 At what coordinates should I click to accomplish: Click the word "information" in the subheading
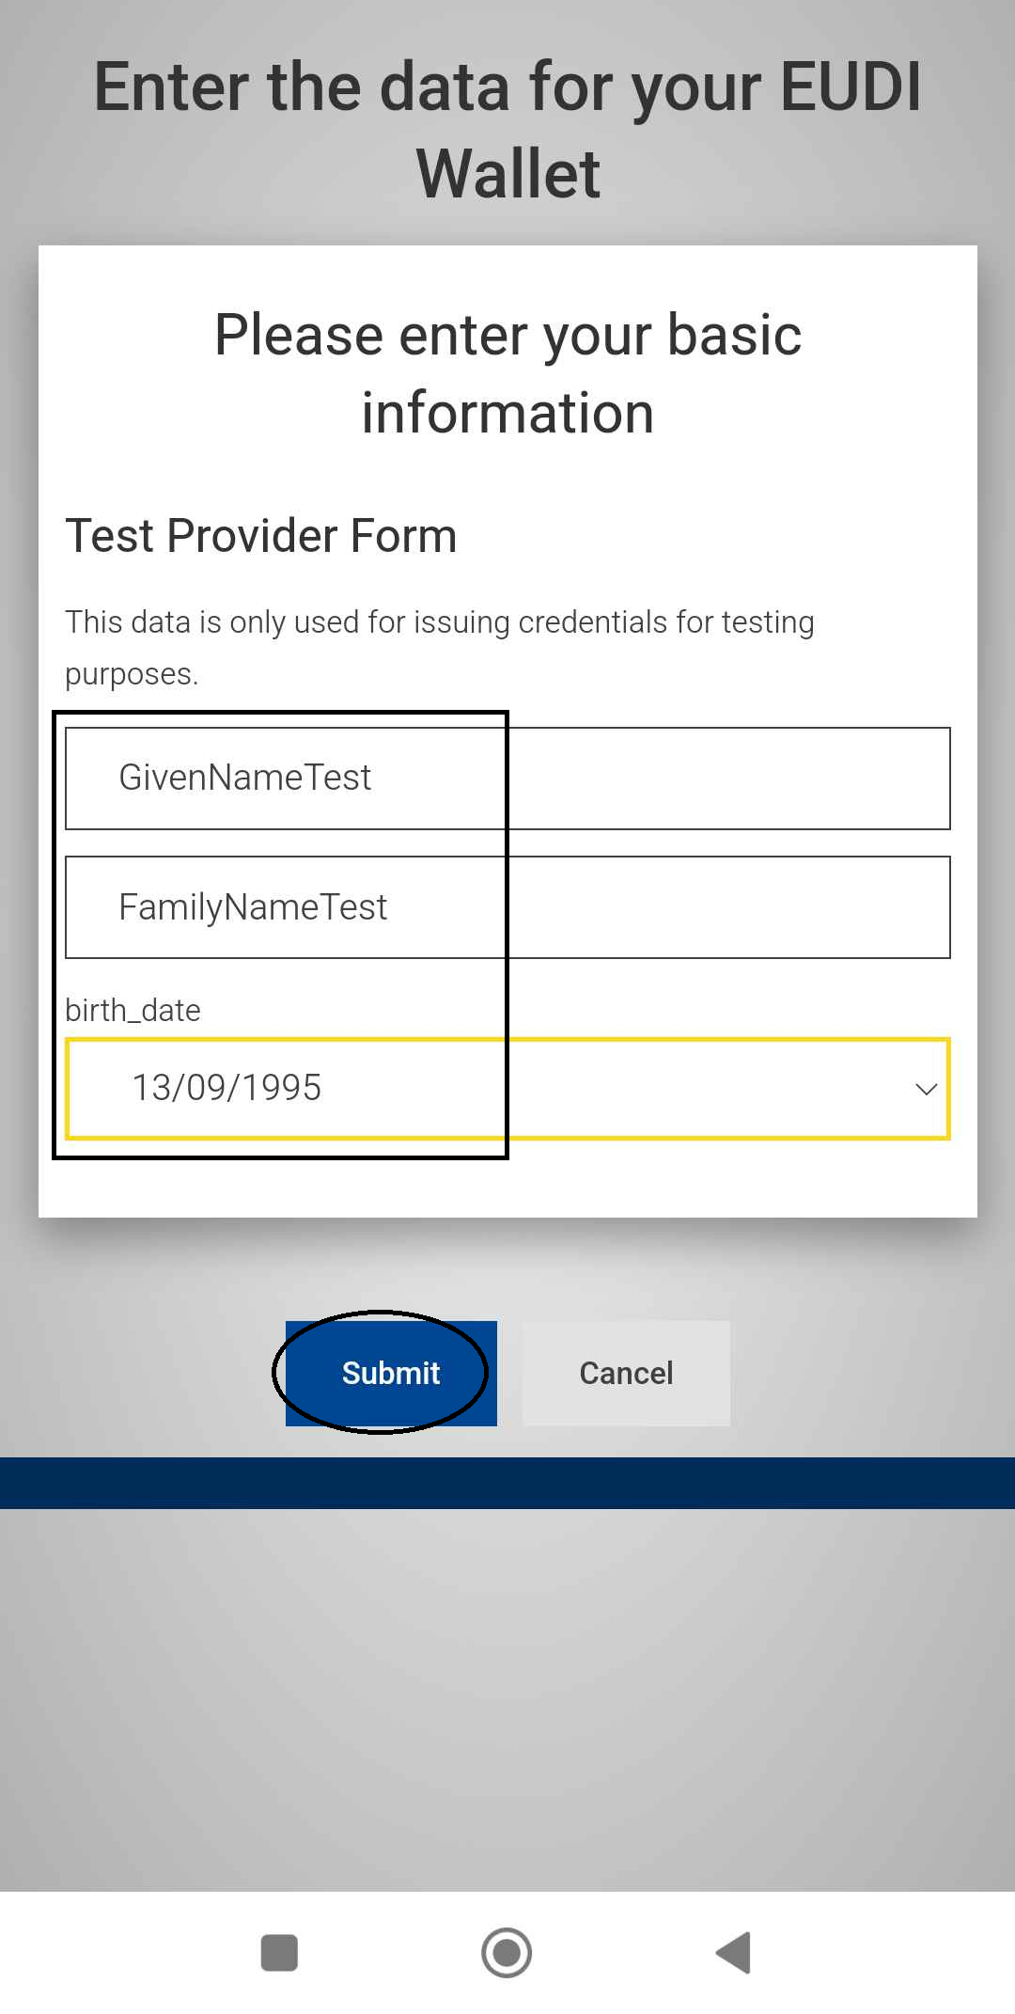(x=507, y=413)
